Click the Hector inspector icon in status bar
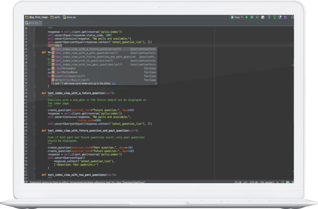Viewport: 318px width, 209px height. pos(282,182)
